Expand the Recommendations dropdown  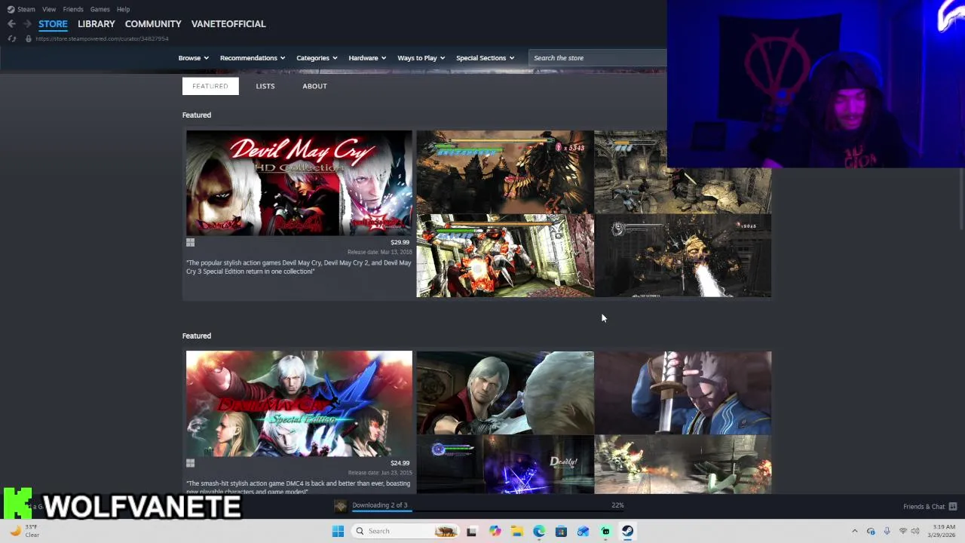point(253,58)
